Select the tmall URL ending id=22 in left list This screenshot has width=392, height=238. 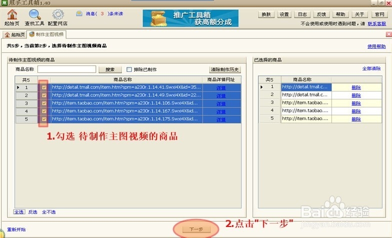pyautogui.click(x=126, y=95)
